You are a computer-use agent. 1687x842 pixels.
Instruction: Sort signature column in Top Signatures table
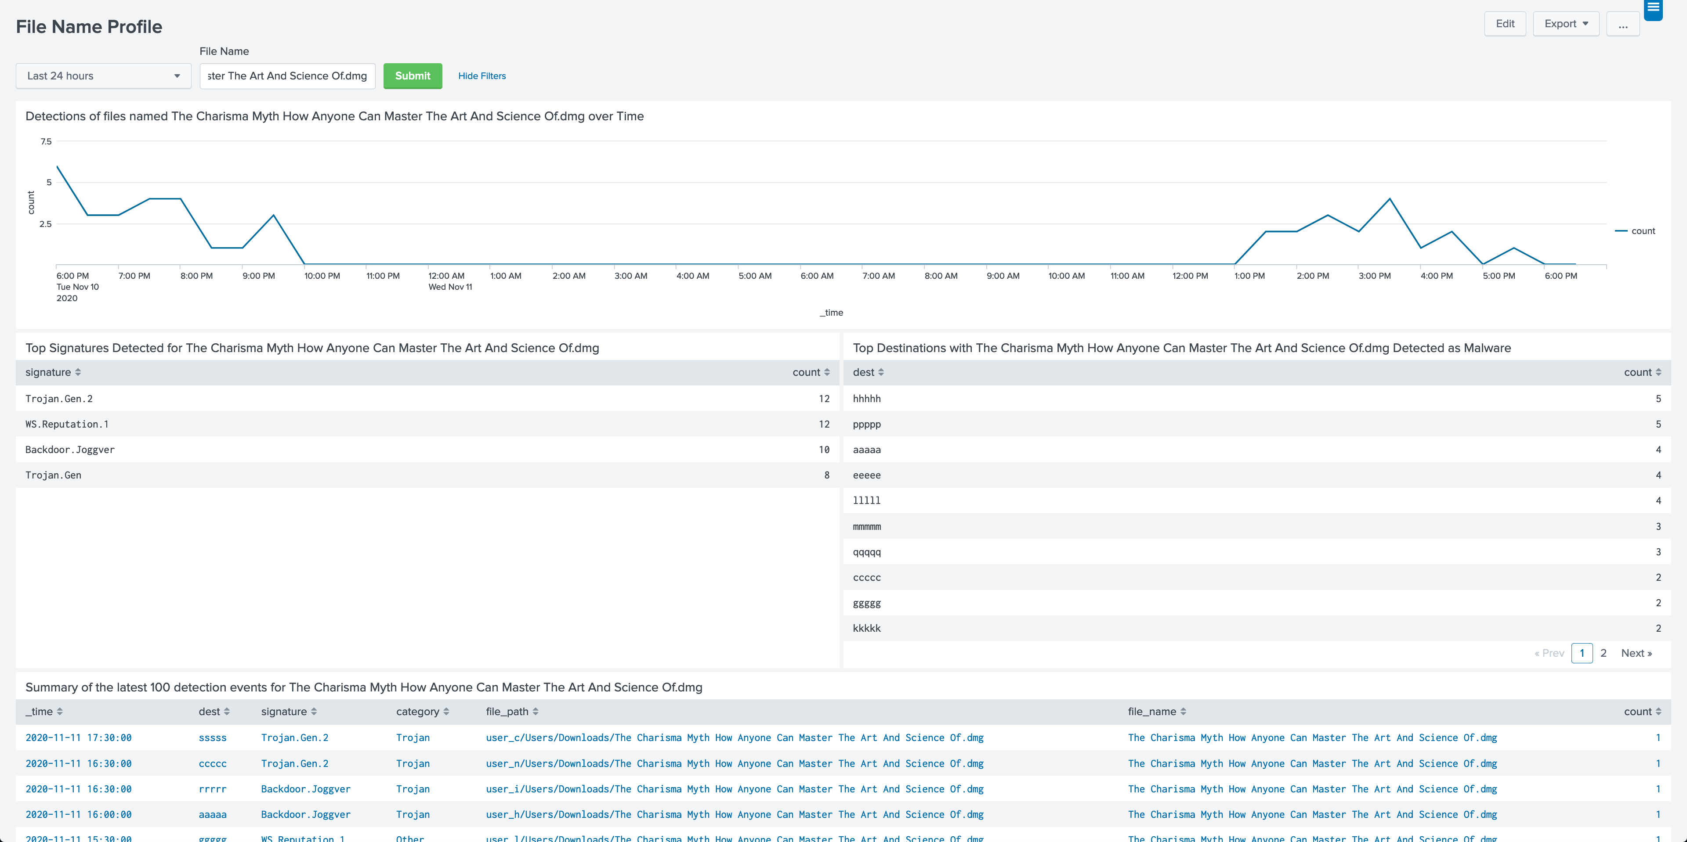click(x=52, y=372)
